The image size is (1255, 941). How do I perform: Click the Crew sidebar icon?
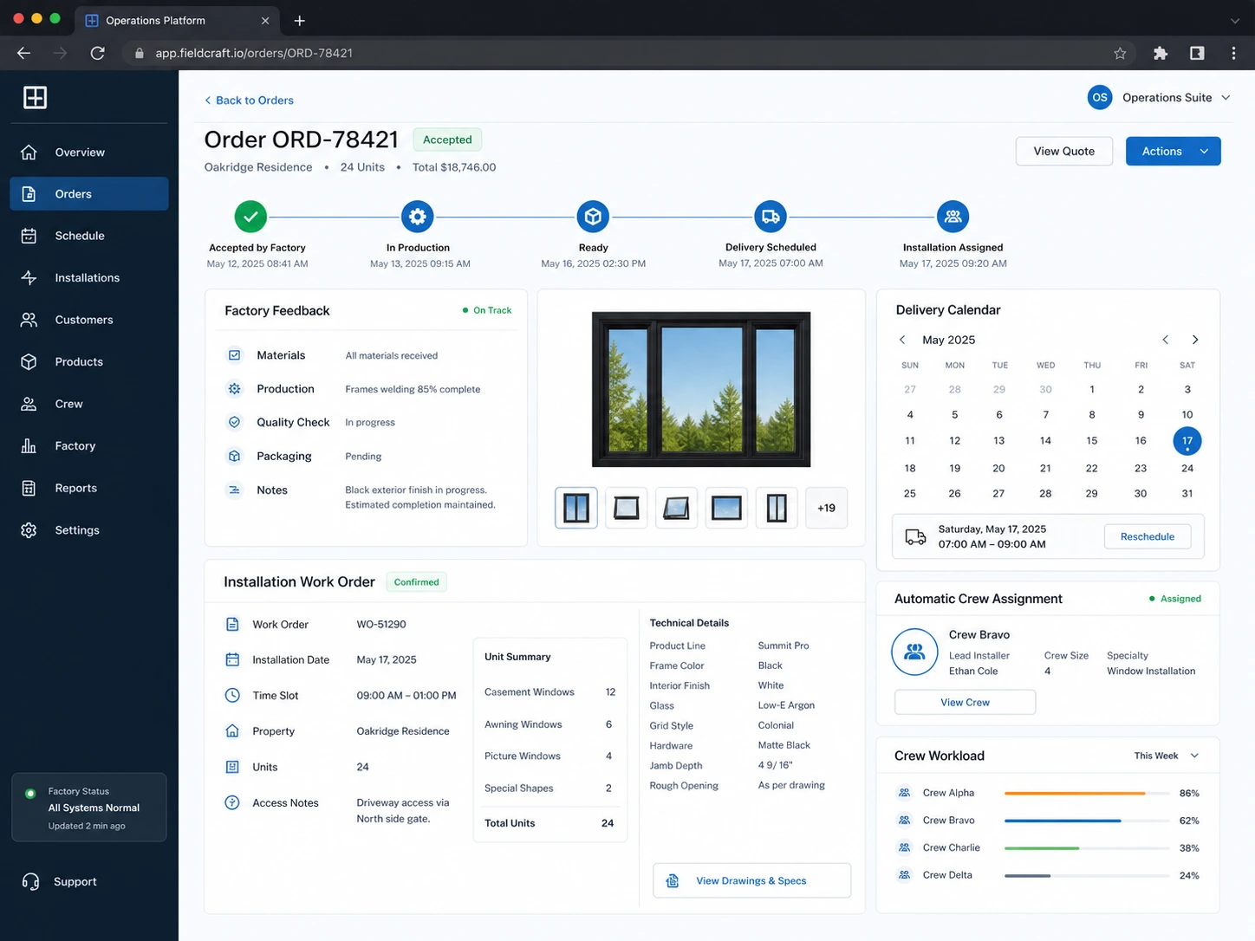pyautogui.click(x=29, y=404)
